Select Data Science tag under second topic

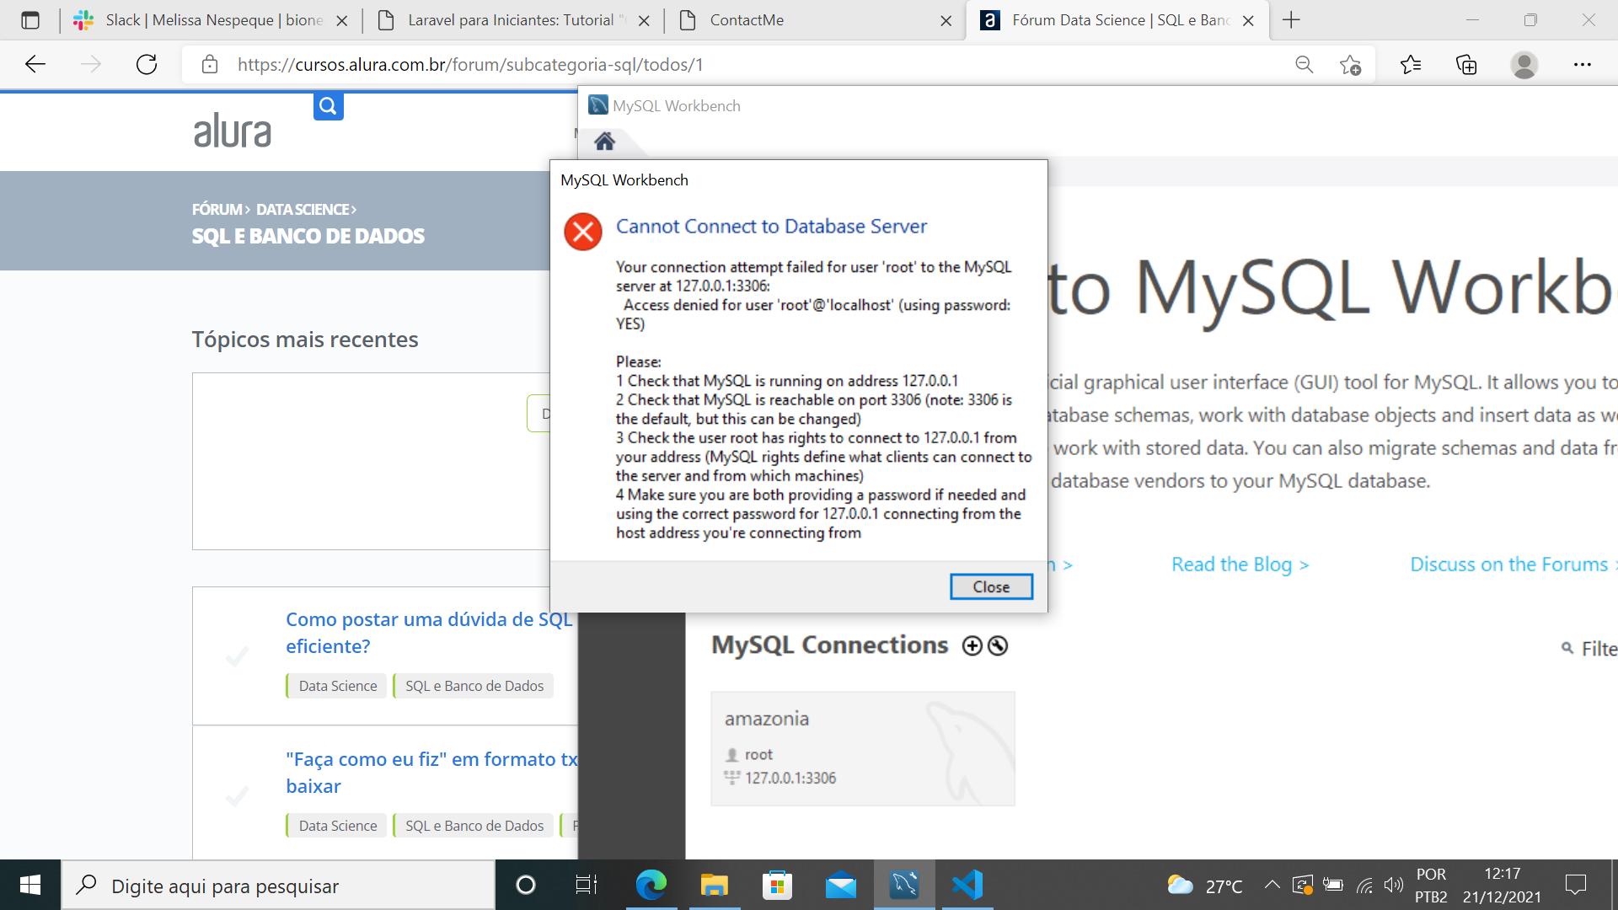pos(337,826)
